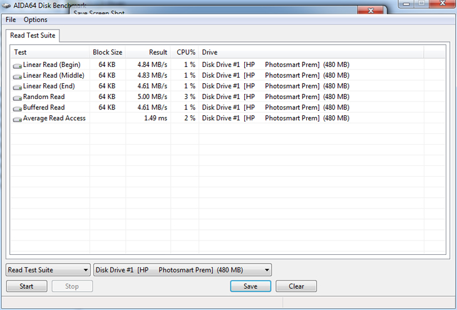This screenshot has width=457, height=310.
Task: Click the AIDA64 title bar app icon
Action: tap(6, 5)
